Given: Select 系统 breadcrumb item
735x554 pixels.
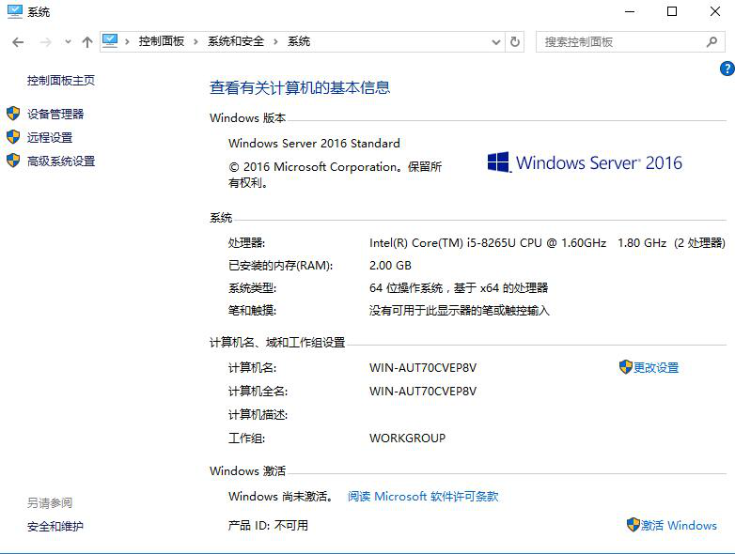Looking at the screenshot, I should (299, 41).
